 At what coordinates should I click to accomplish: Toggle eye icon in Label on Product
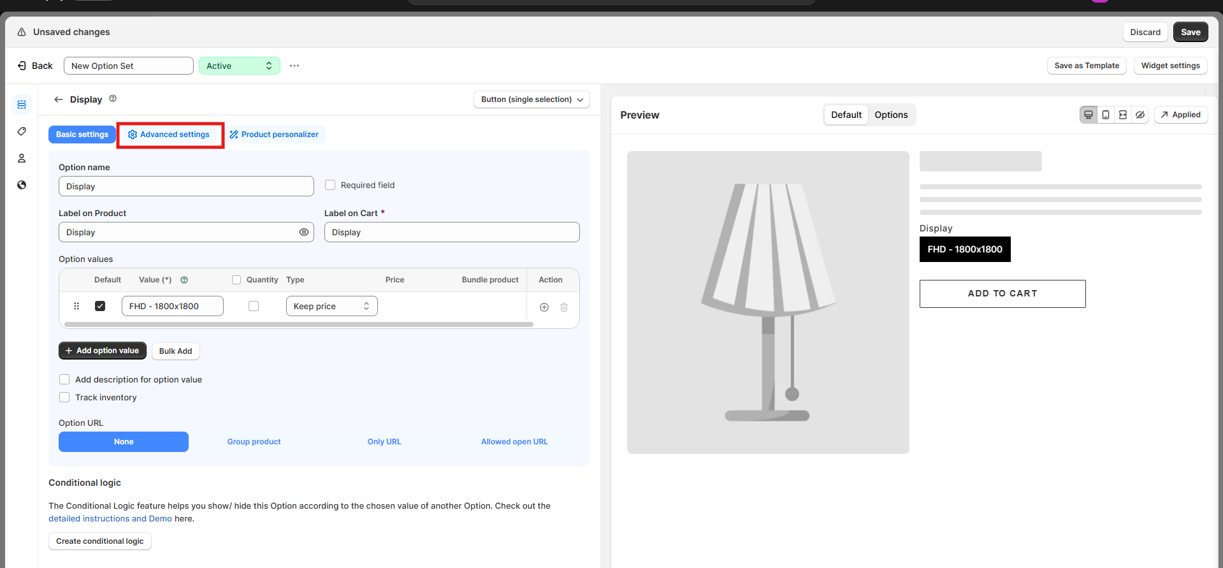coord(304,232)
